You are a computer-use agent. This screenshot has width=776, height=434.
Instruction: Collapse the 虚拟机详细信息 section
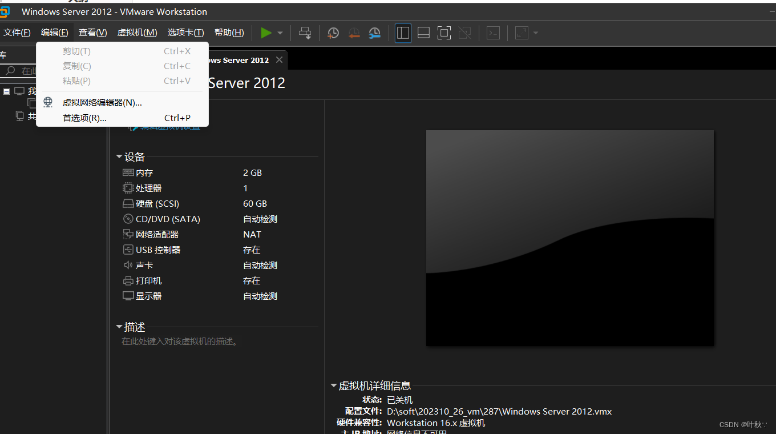tap(334, 385)
